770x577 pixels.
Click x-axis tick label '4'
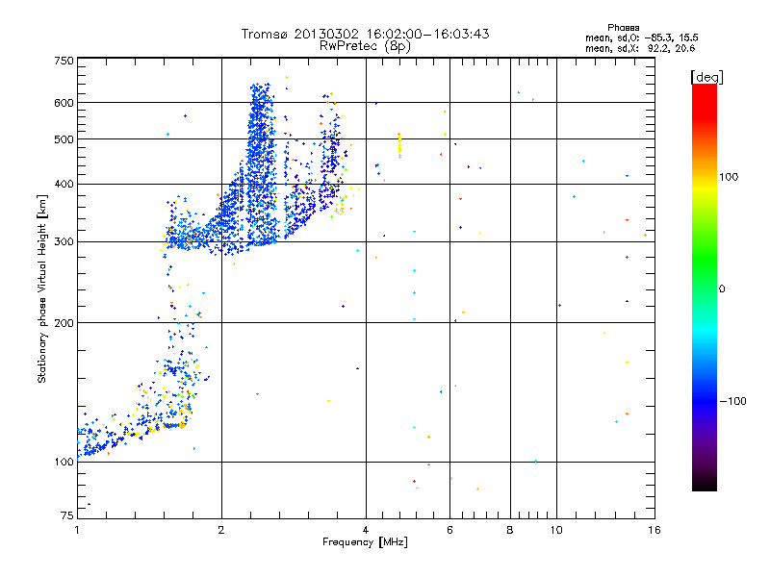tap(366, 530)
